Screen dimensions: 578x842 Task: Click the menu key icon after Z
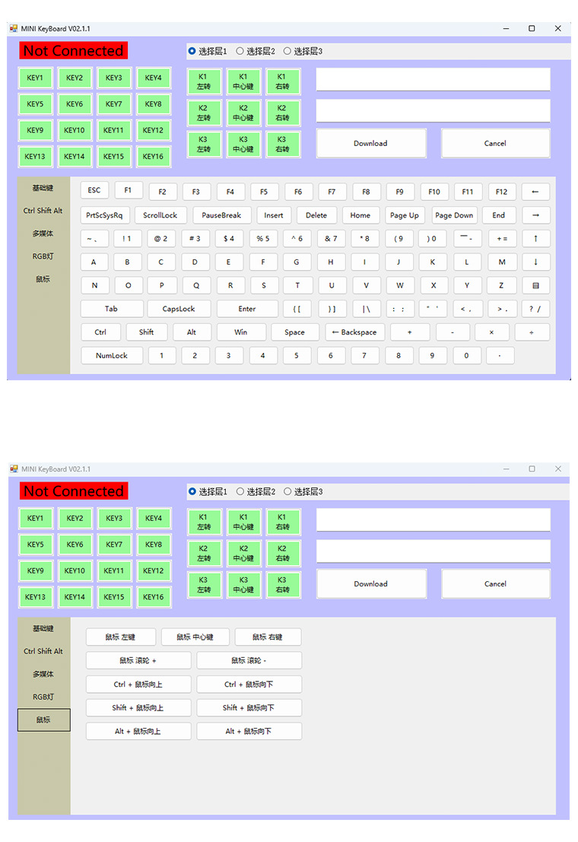pyautogui.click(x=535, y=285)
